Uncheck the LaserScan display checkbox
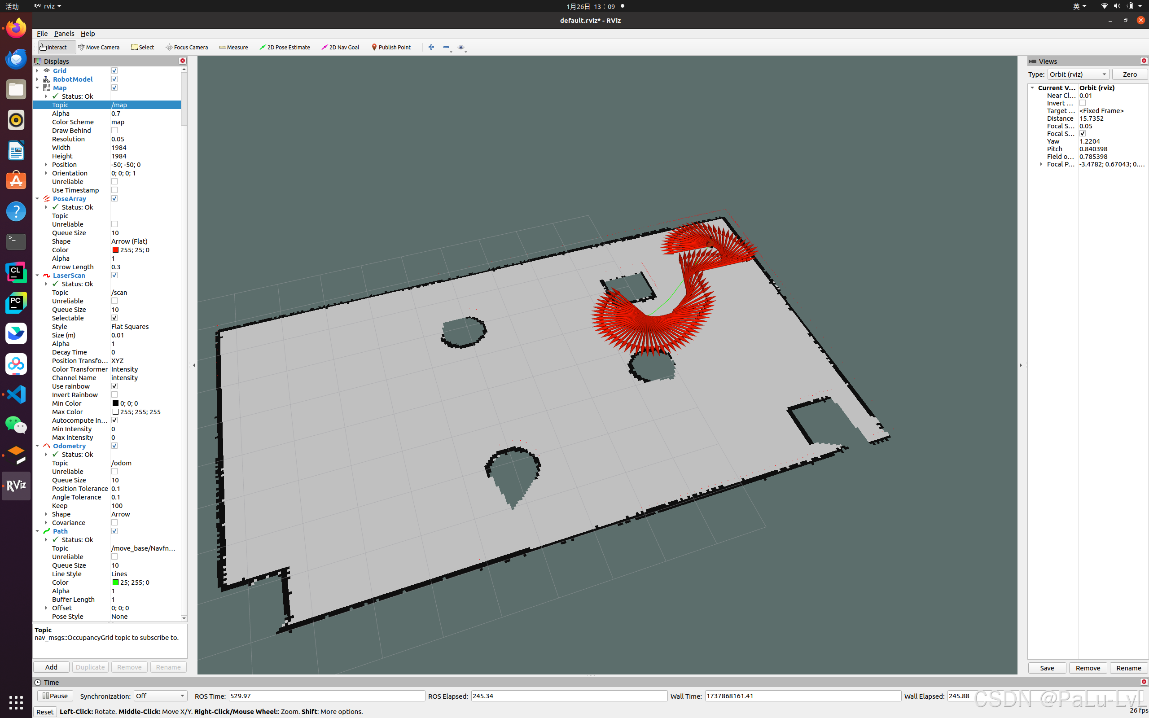The height and width of the screenshot is (718, 1149). 114,276
